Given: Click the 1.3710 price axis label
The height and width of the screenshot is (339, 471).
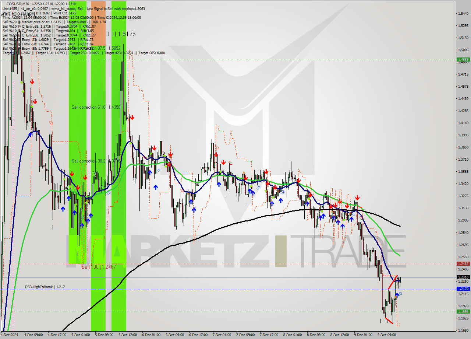Looking at the screenshot, I should click(463, 159).
